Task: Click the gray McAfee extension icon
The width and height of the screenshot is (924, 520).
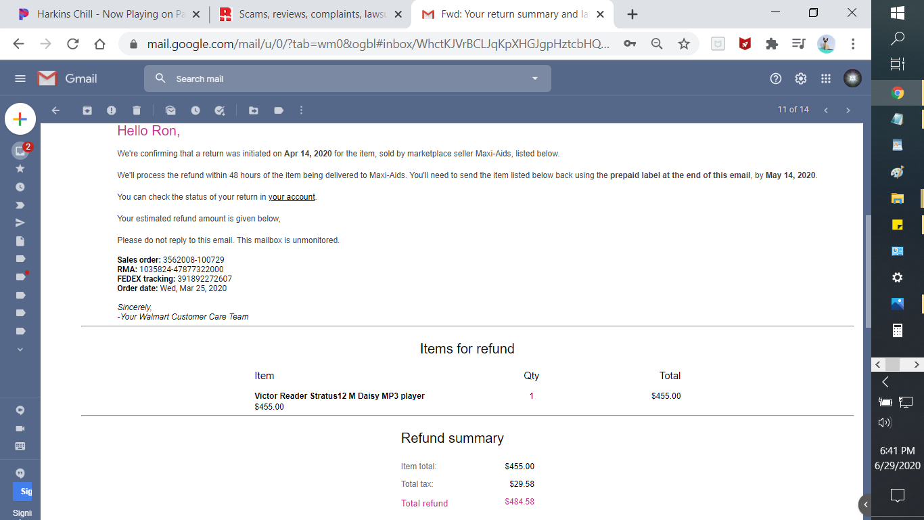Action: tap(718, 44)
